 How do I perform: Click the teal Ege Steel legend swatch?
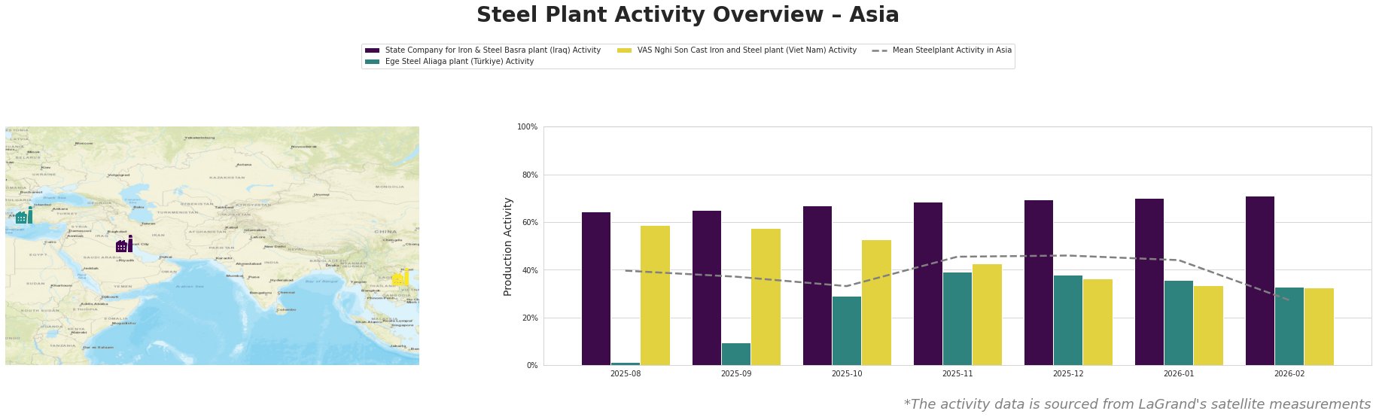coord(372,62)
